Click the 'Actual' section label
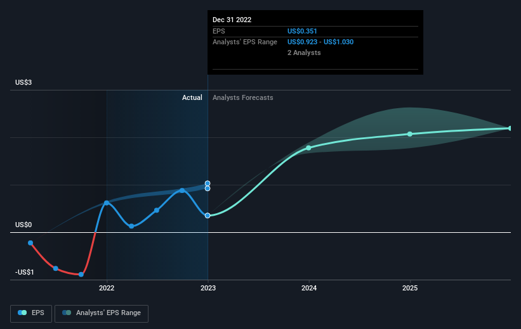The width and height of the screenshot is (521, 329). tap(192, 97)
